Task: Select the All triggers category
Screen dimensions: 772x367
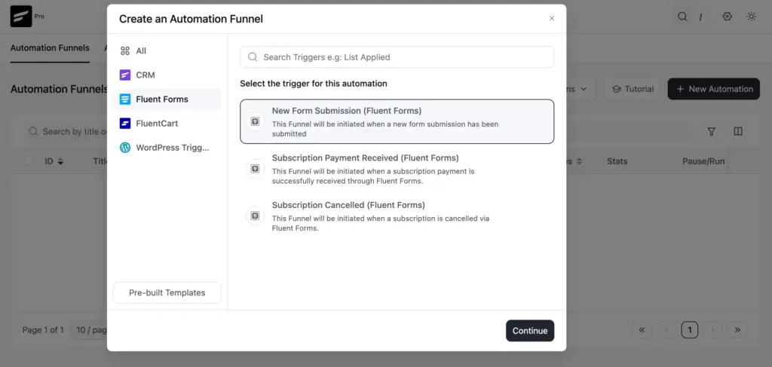Action: click(167, 50)
